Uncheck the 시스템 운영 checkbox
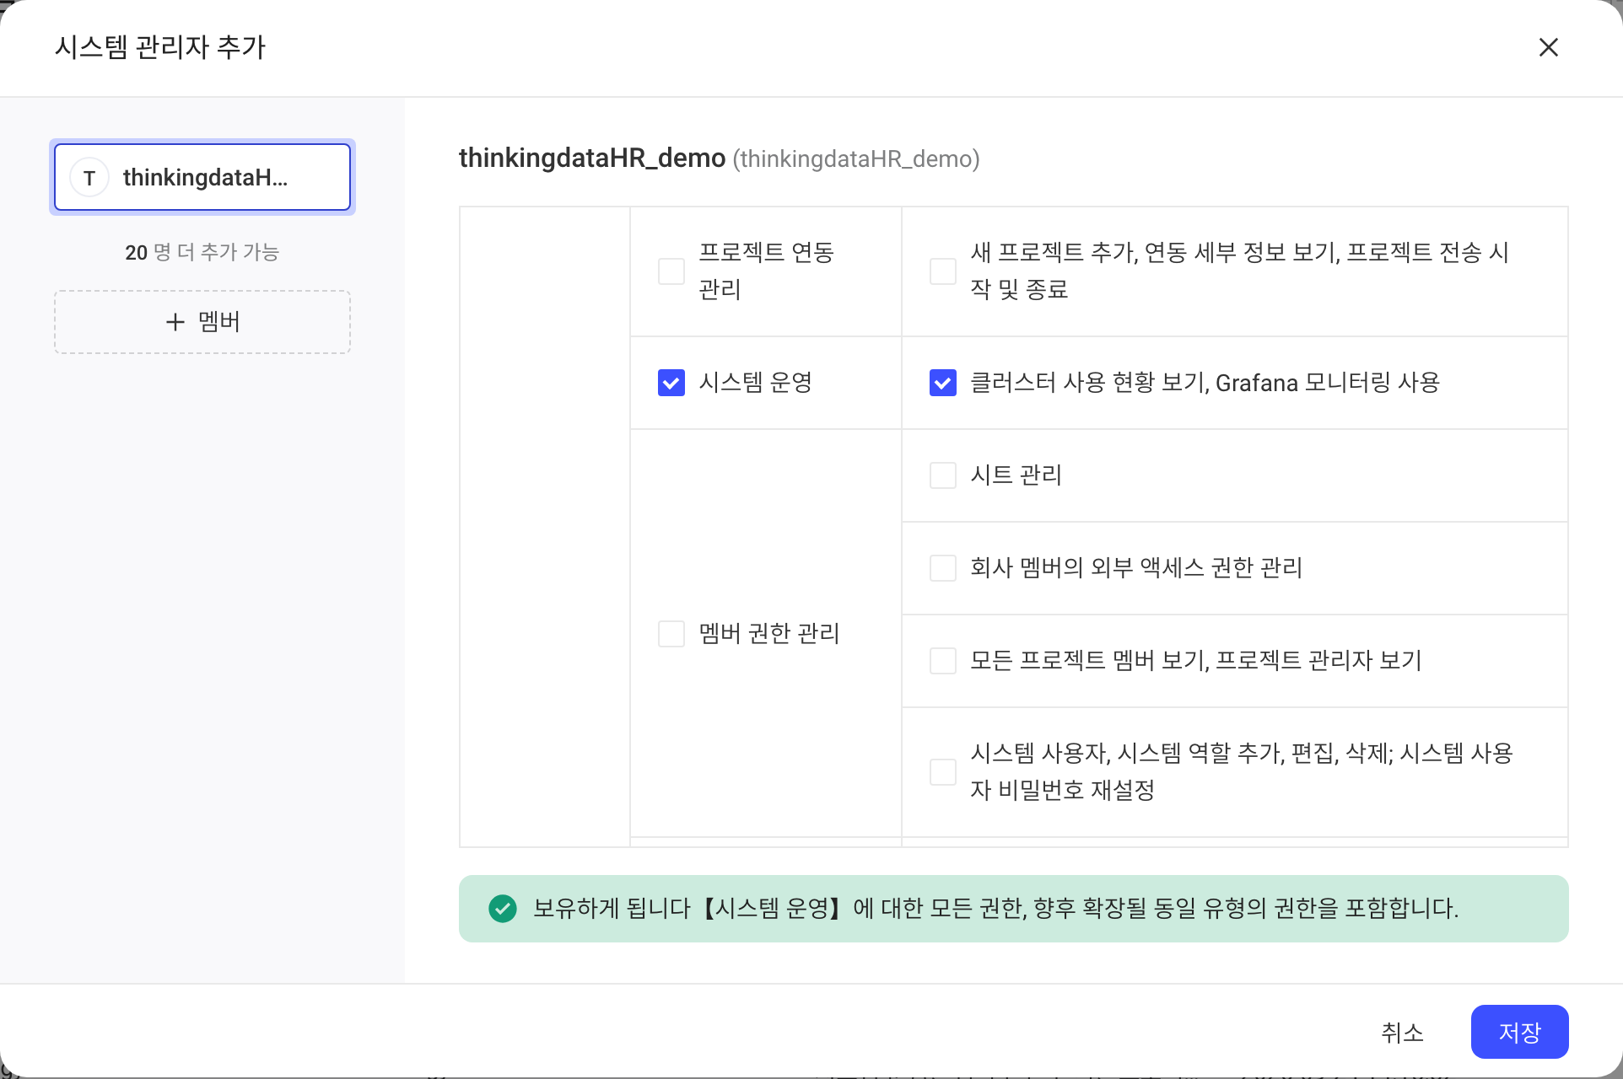This screenshot has width=1623, height=1079. (x=671, y=383)
